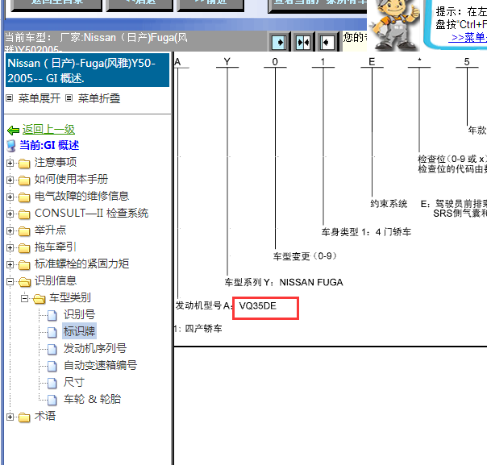Click the 当前:GI 概述 computer icon
Viewport: 487px width, 465px height.
coord(11,146)
